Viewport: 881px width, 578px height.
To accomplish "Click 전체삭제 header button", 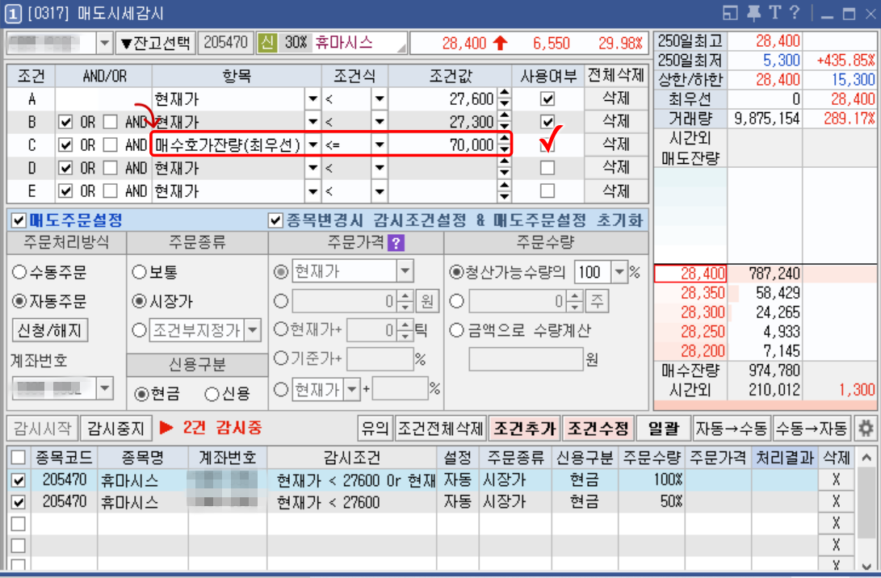I will pyautogui.click(x=616, y=75).
